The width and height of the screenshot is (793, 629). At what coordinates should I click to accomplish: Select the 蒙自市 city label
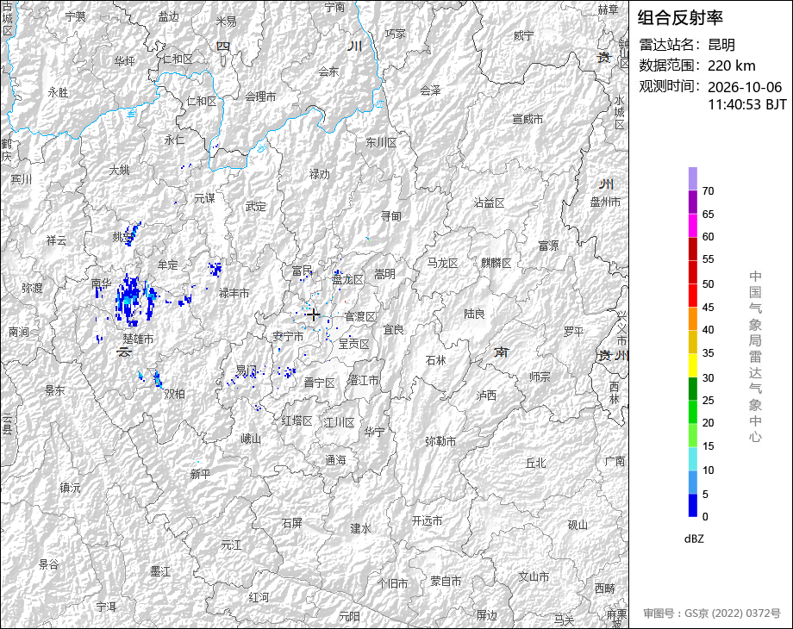click(446, 582)
